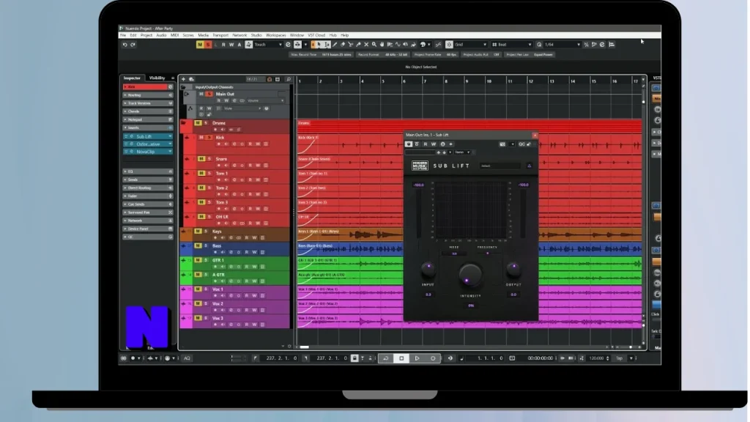Toggle record enable on Kick track

[218, 144]
